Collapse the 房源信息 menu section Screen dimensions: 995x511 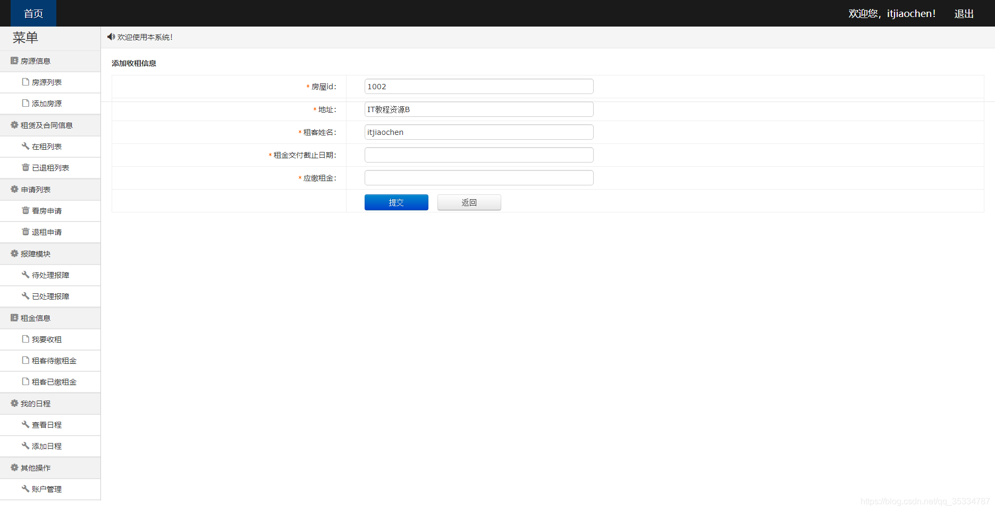click(50, 61)
